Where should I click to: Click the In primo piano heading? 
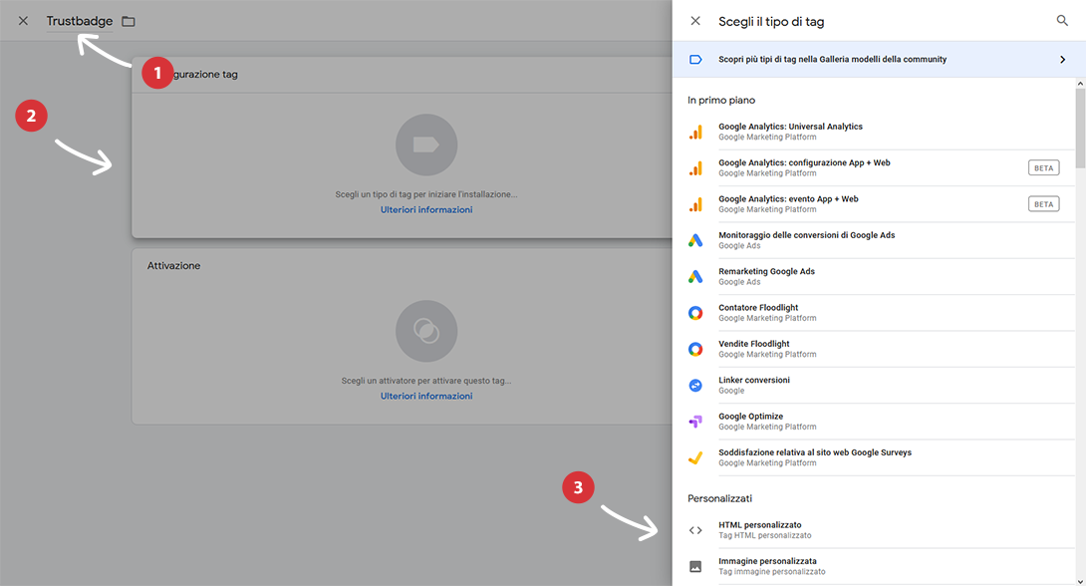(721, 101)
